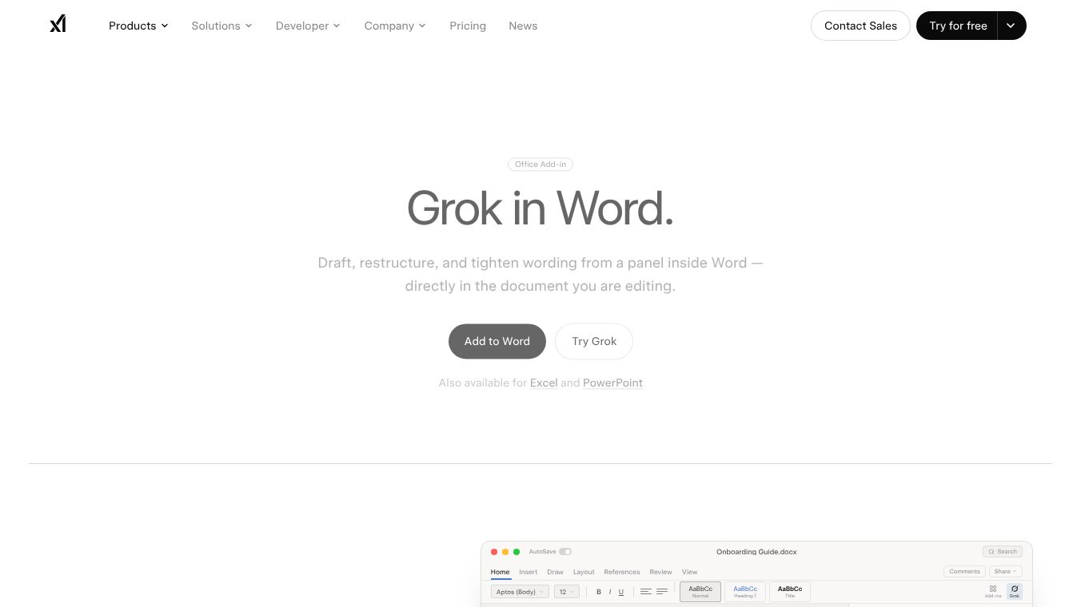Click the Comments button in Word mockup
The width and height of the screenshot is (1081, 607).
click(964, 572)
